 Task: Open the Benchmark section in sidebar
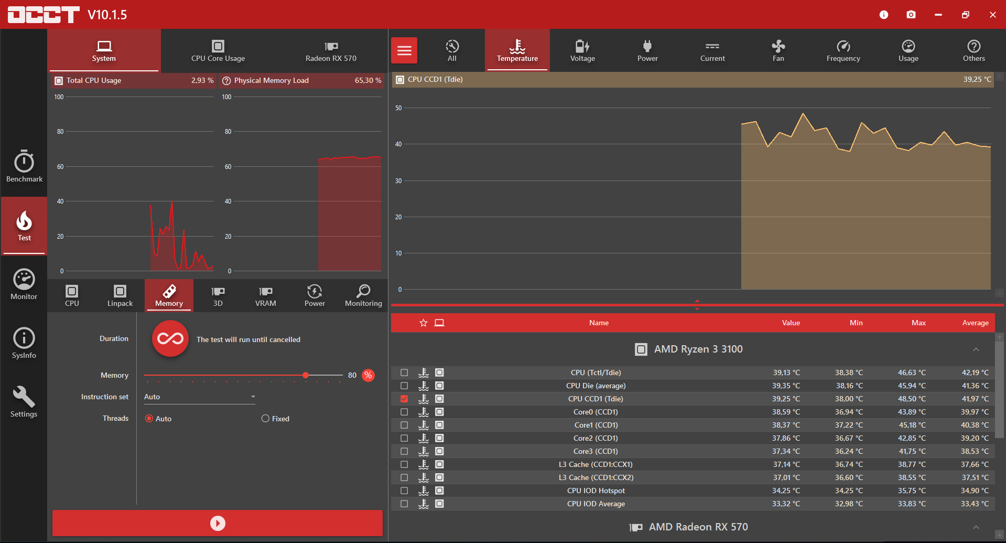pos(24,166)
